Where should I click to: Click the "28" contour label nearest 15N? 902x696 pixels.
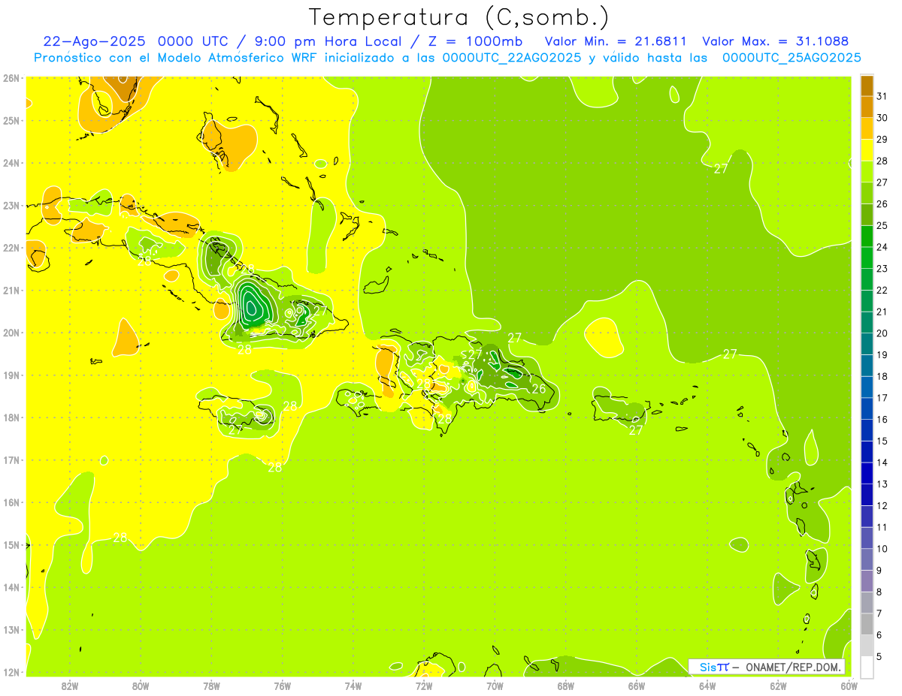[120, 538]
